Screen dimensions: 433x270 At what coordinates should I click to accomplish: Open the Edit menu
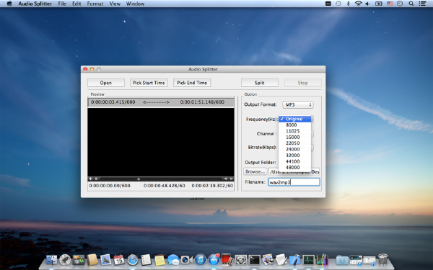(x=76, y=4)
